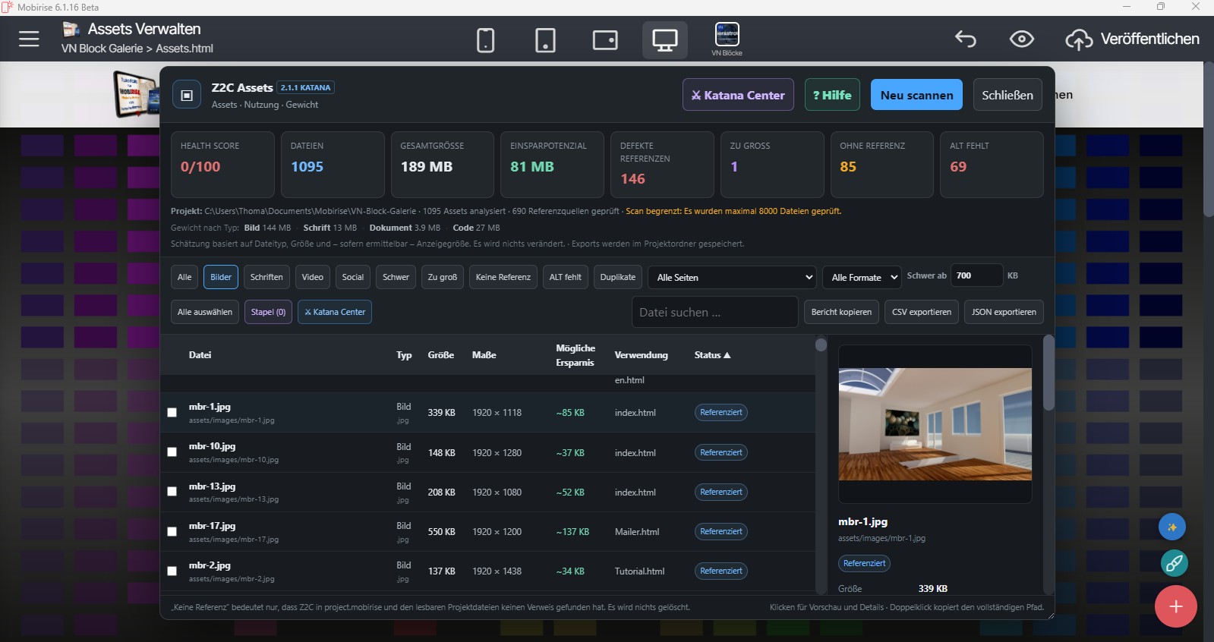This screenshot has height=642, width=1214.
Task: Click the ~137 KB savings value
Action: (572, 532)
